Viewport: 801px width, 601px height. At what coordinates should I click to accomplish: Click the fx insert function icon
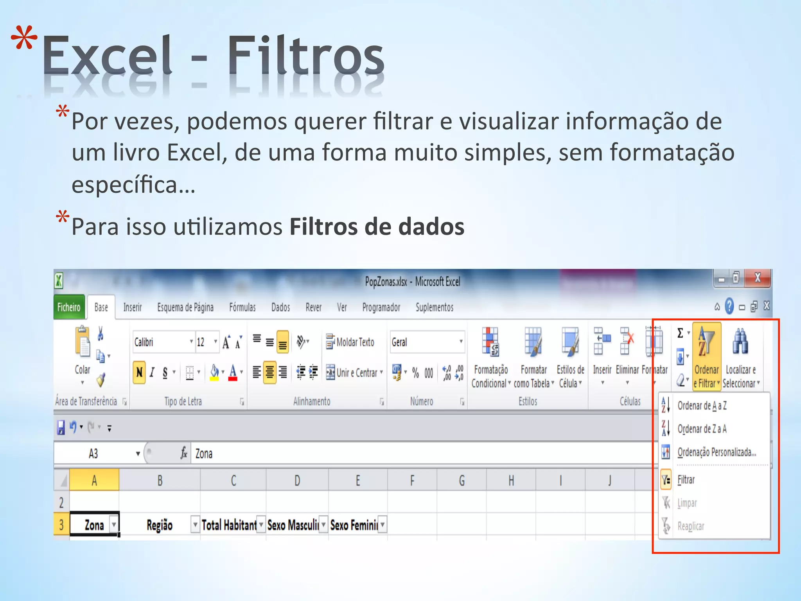[183, 453]
